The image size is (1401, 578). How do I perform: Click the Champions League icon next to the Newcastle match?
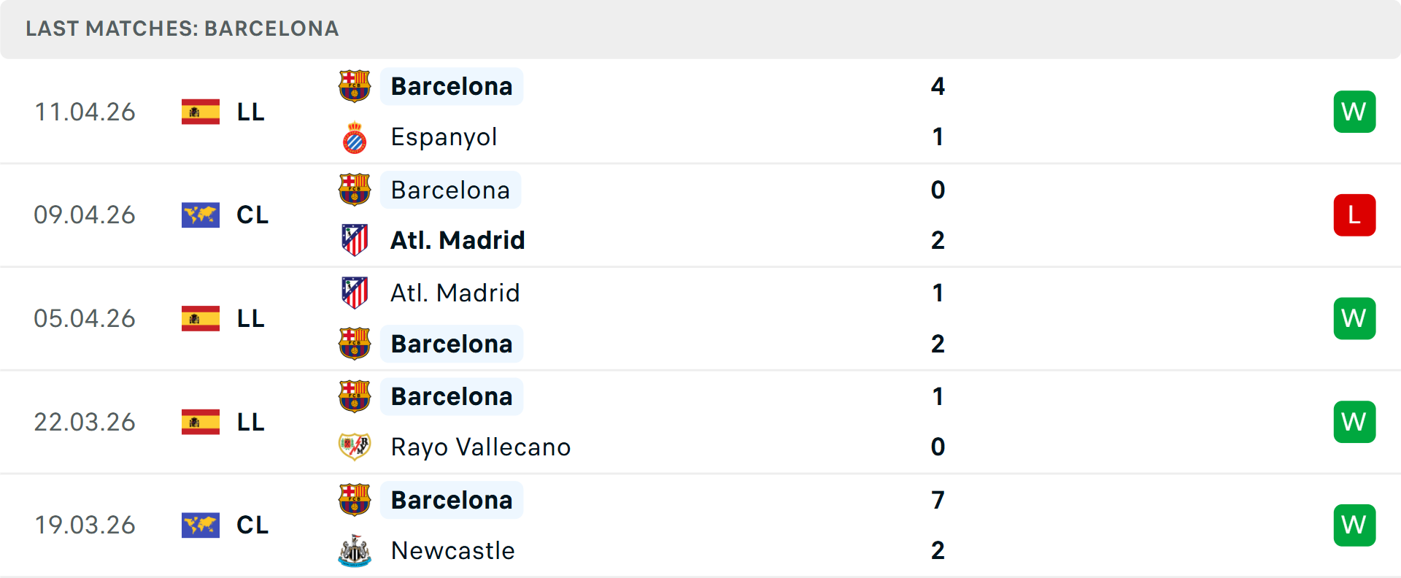[200, 525]
